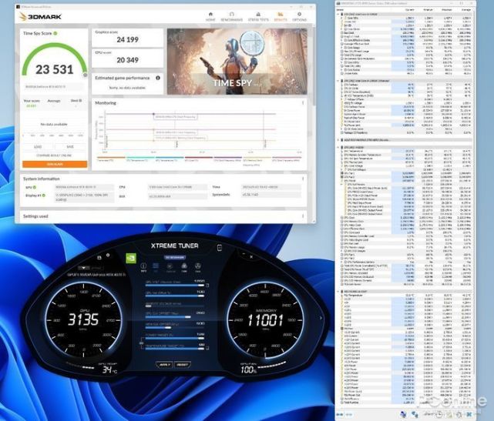Image resolution: width=494 pixels, height=421 pixels.
Task: Open the Info icon in Xtreme Tuner
Action: click(x=143, y=267)
